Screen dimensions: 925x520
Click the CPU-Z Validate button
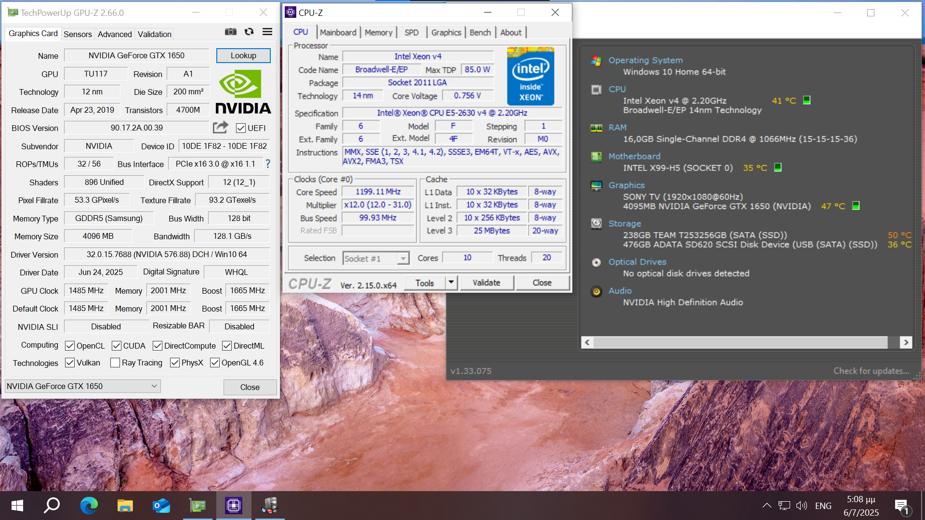(487, 283)
